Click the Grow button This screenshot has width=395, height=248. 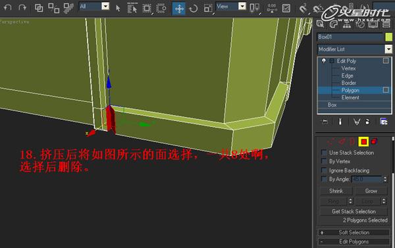click(371, 191)
